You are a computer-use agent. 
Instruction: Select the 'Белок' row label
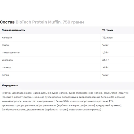5,75
